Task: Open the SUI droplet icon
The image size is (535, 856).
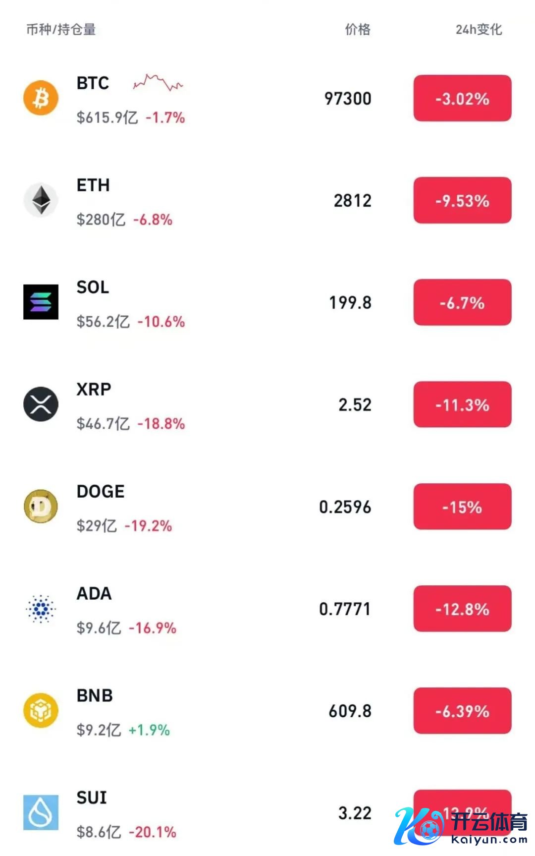Action: point(41,812)
